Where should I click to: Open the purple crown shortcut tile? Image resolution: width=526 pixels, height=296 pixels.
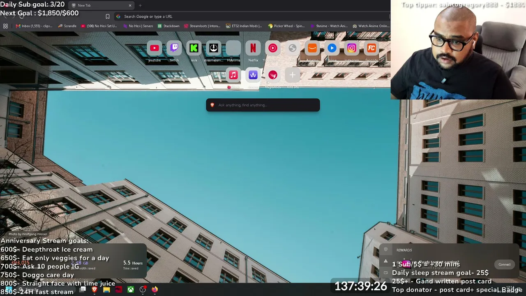pyautogui.click(x=253, y=75)
